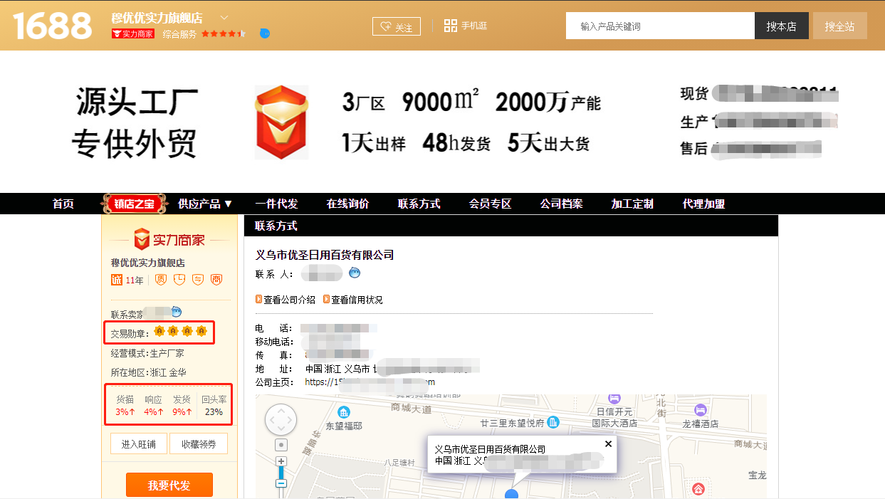885x499 pixels.
Task: Go to the 首页 tab
Action: click(x=63, y=204)
